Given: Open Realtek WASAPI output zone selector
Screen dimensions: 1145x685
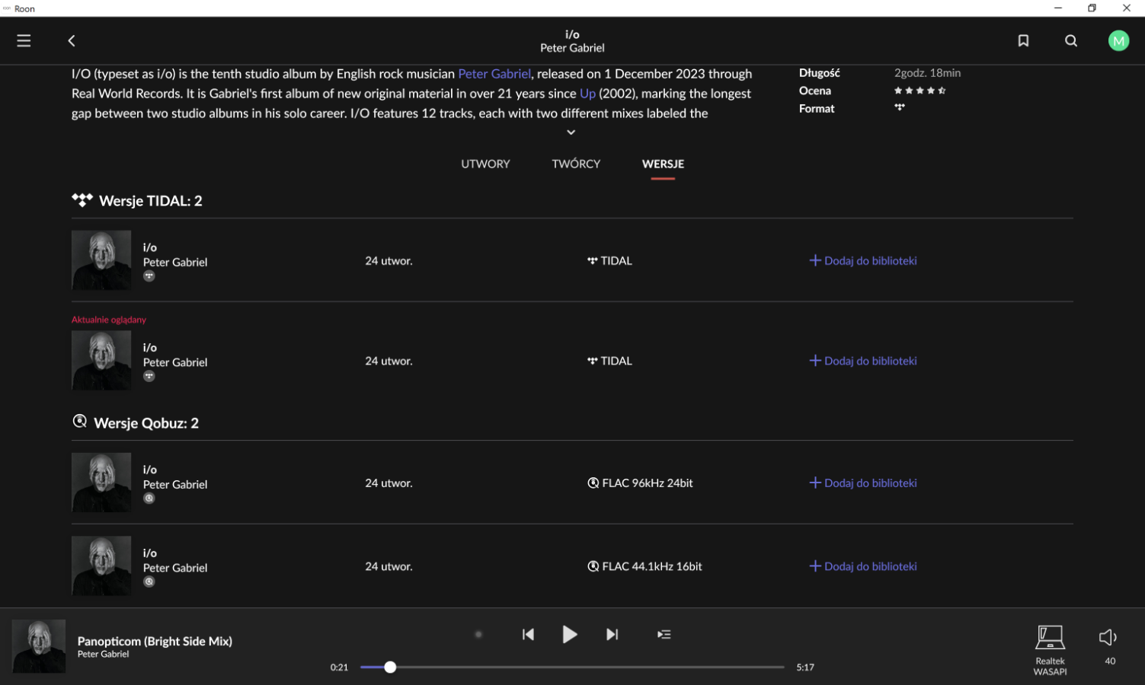Looking at the screenshot, I should click(x=1050, y=650).
